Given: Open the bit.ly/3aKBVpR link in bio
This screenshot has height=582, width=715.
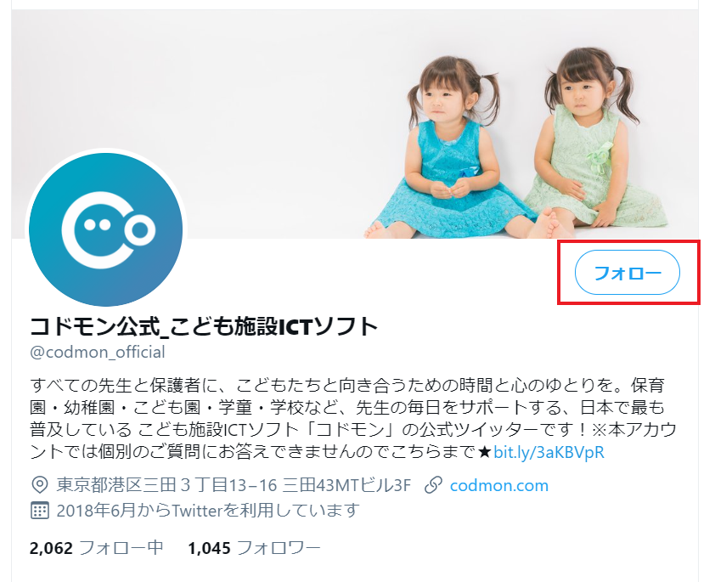Looking at the screenshot, I should point(549,452).
